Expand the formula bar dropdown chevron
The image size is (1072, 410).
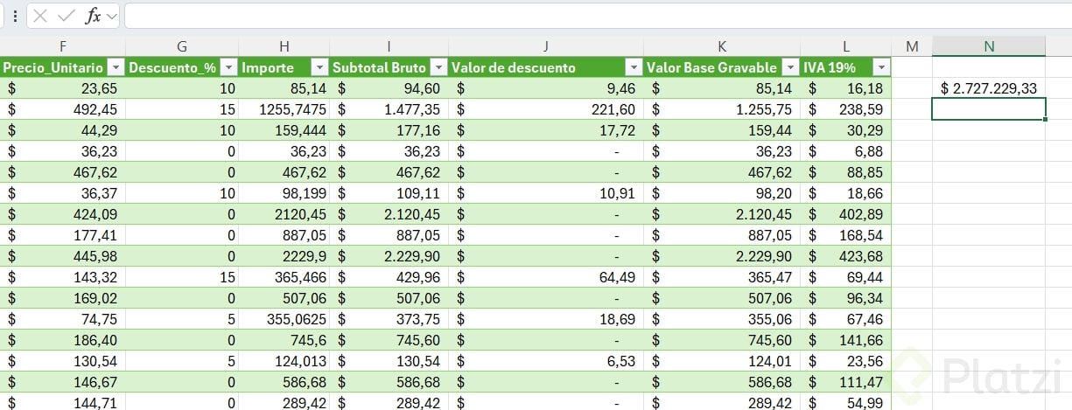tap(111, 17)
